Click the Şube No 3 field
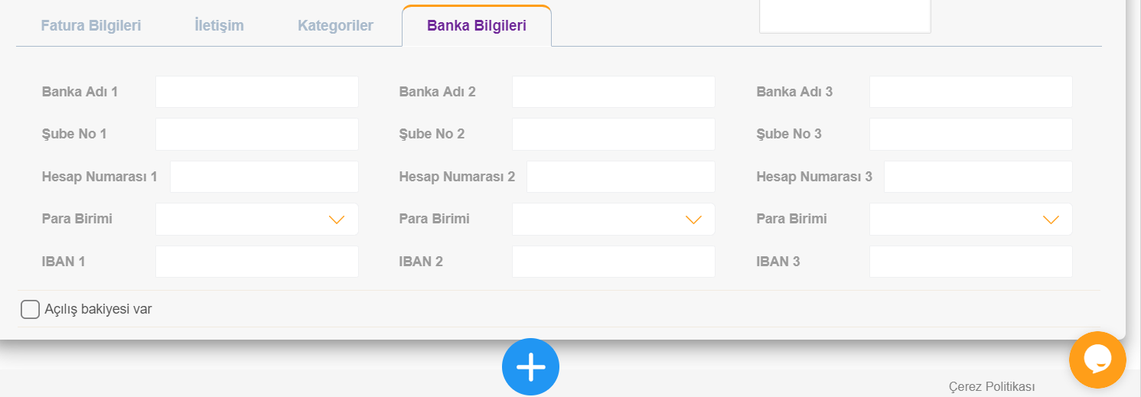 coord(971,134)
